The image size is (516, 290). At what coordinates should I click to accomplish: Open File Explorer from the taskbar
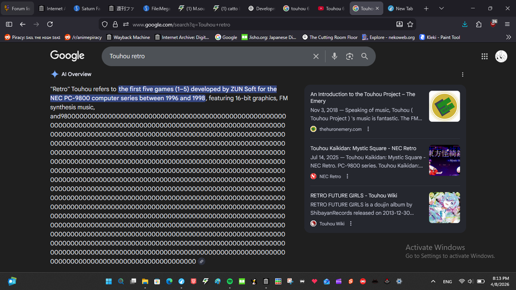point(145,281)
